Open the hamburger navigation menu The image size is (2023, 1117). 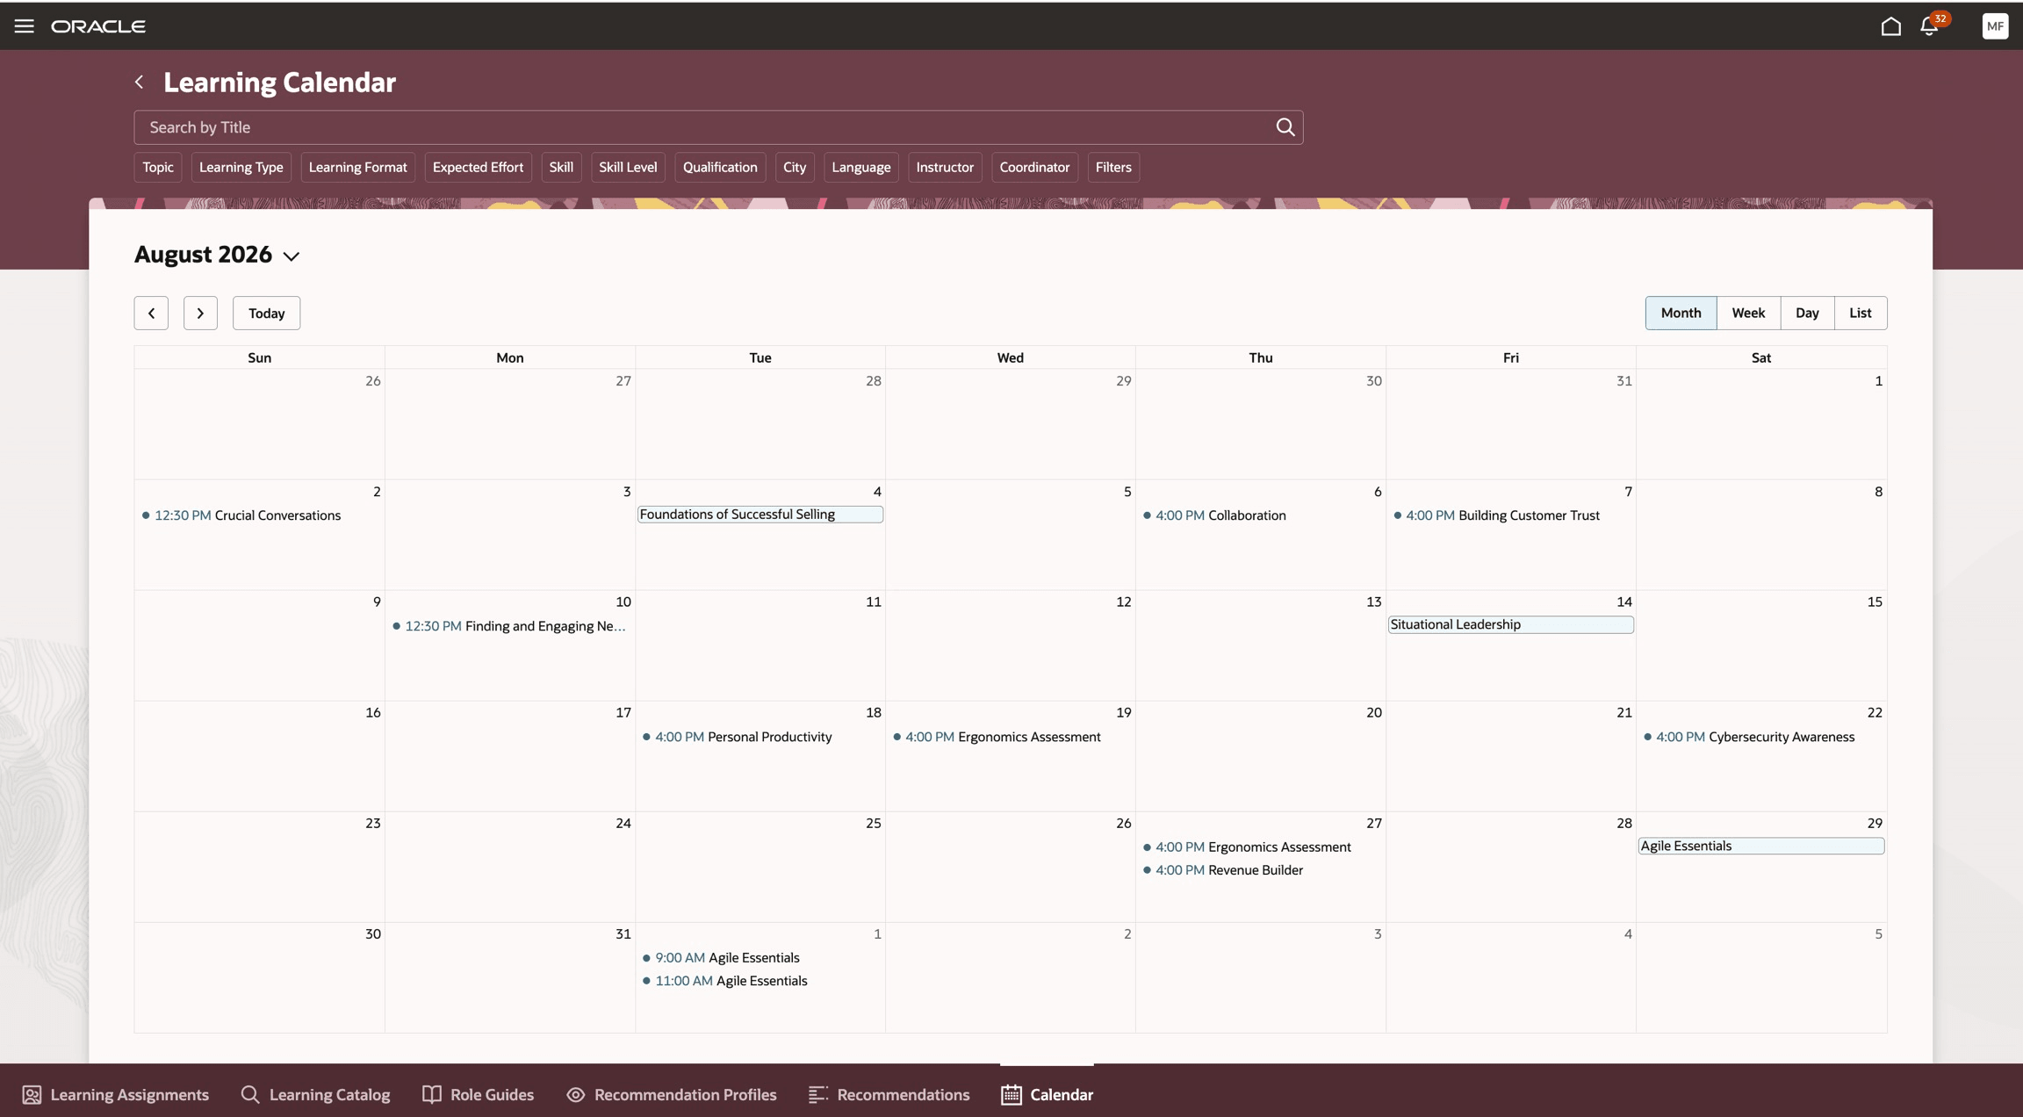(24, 26)
